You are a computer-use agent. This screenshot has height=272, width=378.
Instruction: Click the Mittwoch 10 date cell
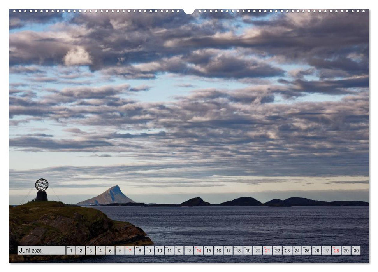pyautogui.click(x=160, y=250)
